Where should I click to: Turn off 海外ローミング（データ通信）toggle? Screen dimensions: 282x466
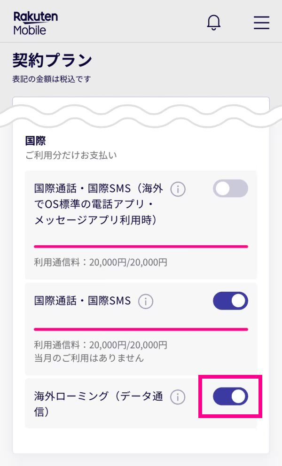coord(230,396)
